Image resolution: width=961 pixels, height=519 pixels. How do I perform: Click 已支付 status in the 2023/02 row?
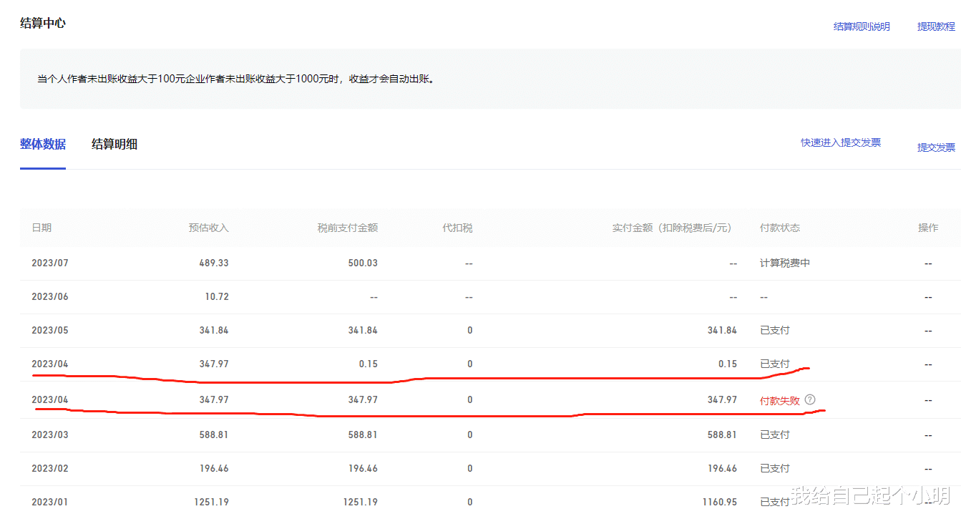pyautogui.click(x=775, y=468)
